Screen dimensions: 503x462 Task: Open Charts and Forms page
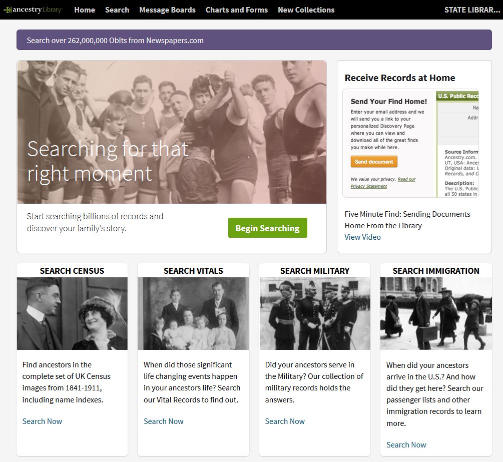pyautogui.click(x=237, y=10)
